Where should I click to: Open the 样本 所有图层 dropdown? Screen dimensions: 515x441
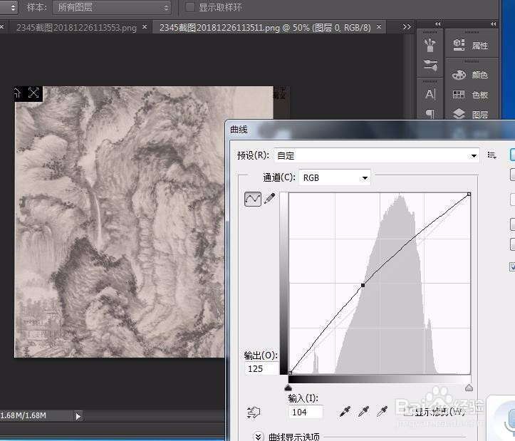pyautogui.click(x=112, y=7)
